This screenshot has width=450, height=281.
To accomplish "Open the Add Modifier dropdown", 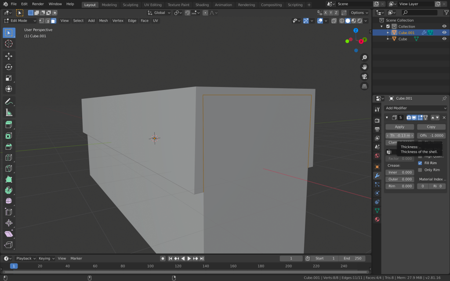I will tap(416, 108).
